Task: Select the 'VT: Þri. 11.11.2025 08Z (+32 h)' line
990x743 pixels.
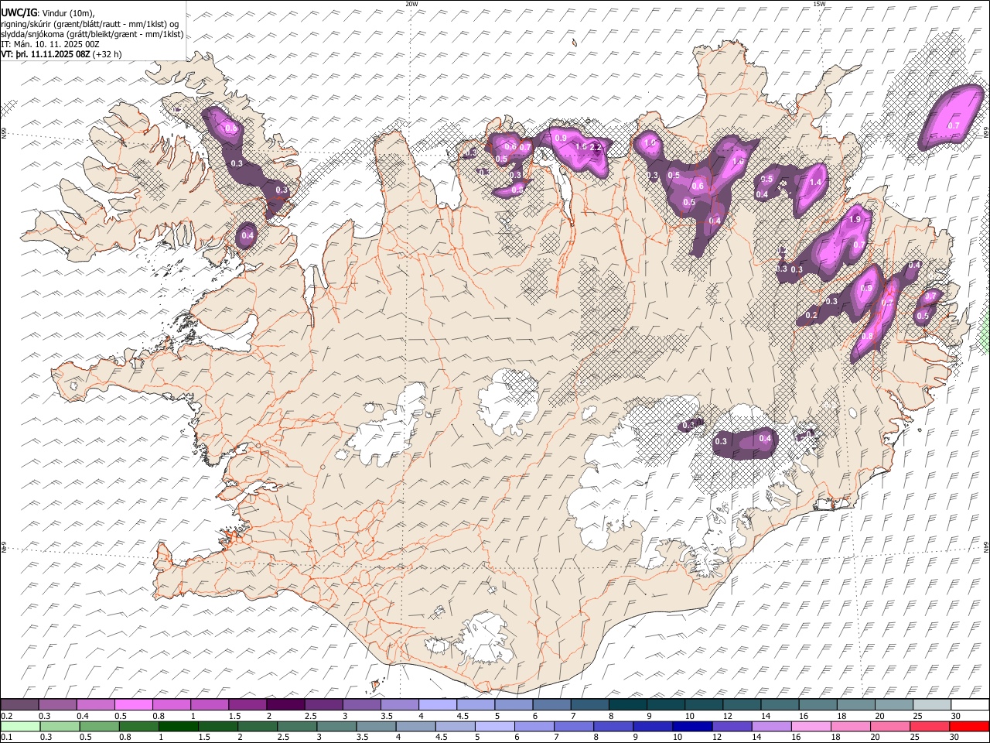Action: point(62,54)
